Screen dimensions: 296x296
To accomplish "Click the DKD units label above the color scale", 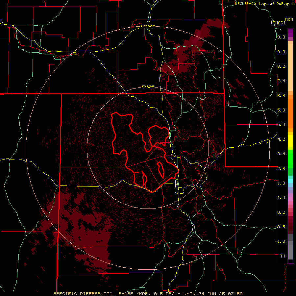I will click(x=289, y=20).
